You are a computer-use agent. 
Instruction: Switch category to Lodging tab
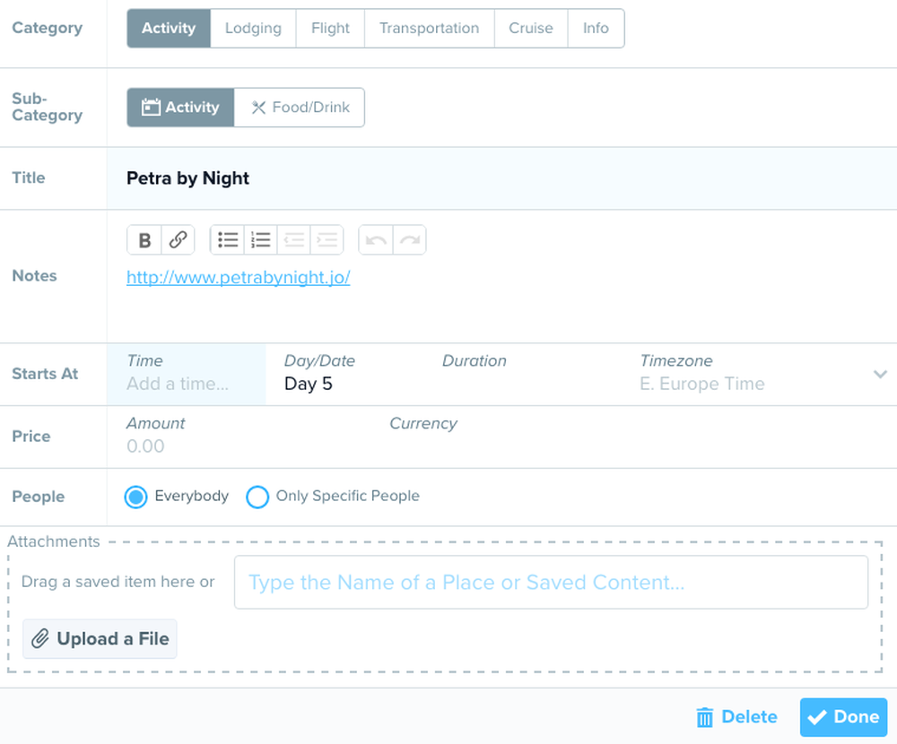pyautogui.click(x=254, y=28)
